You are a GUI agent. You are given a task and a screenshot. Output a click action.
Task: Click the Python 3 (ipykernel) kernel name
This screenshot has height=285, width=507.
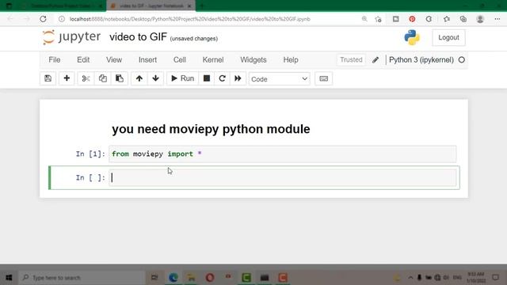421,60
